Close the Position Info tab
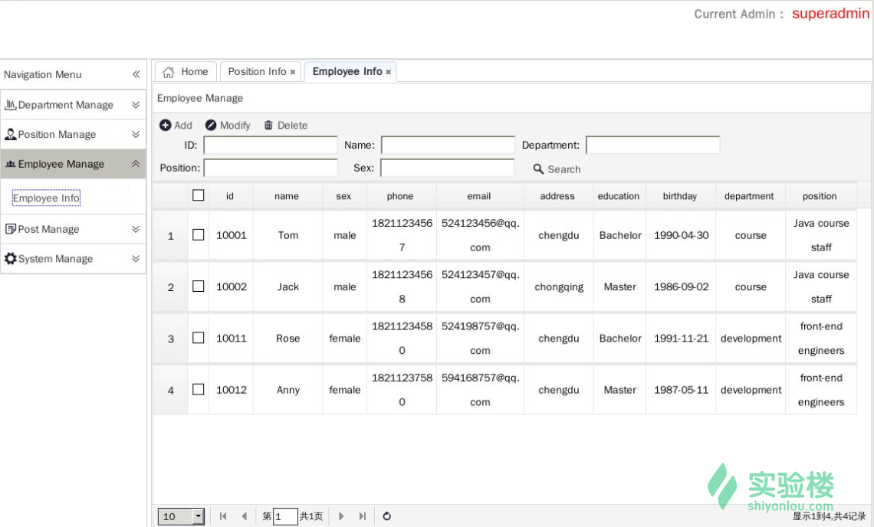 point(293,72)
